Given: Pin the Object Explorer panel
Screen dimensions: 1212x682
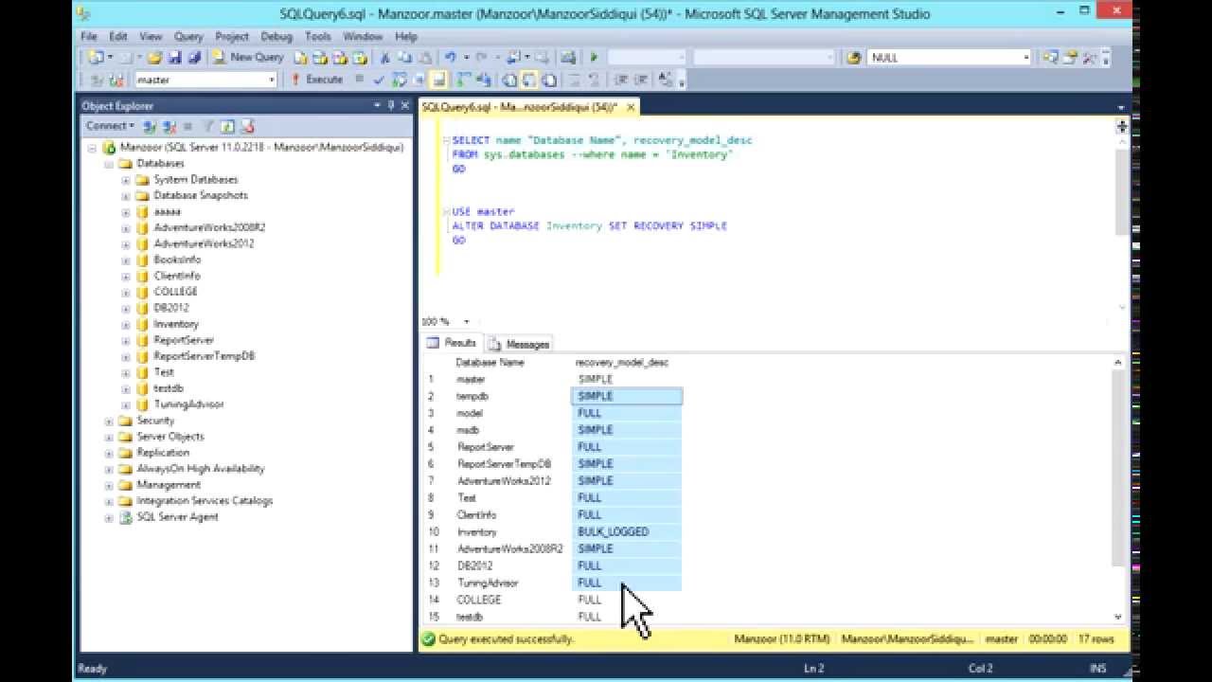Looking at the screenshot, I should (391, 105).
